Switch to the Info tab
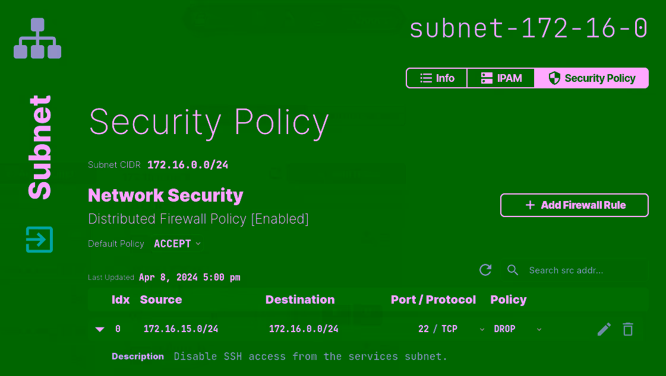 point(437,78)
